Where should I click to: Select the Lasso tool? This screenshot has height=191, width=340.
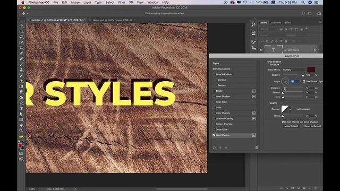(x=21, y=37)
